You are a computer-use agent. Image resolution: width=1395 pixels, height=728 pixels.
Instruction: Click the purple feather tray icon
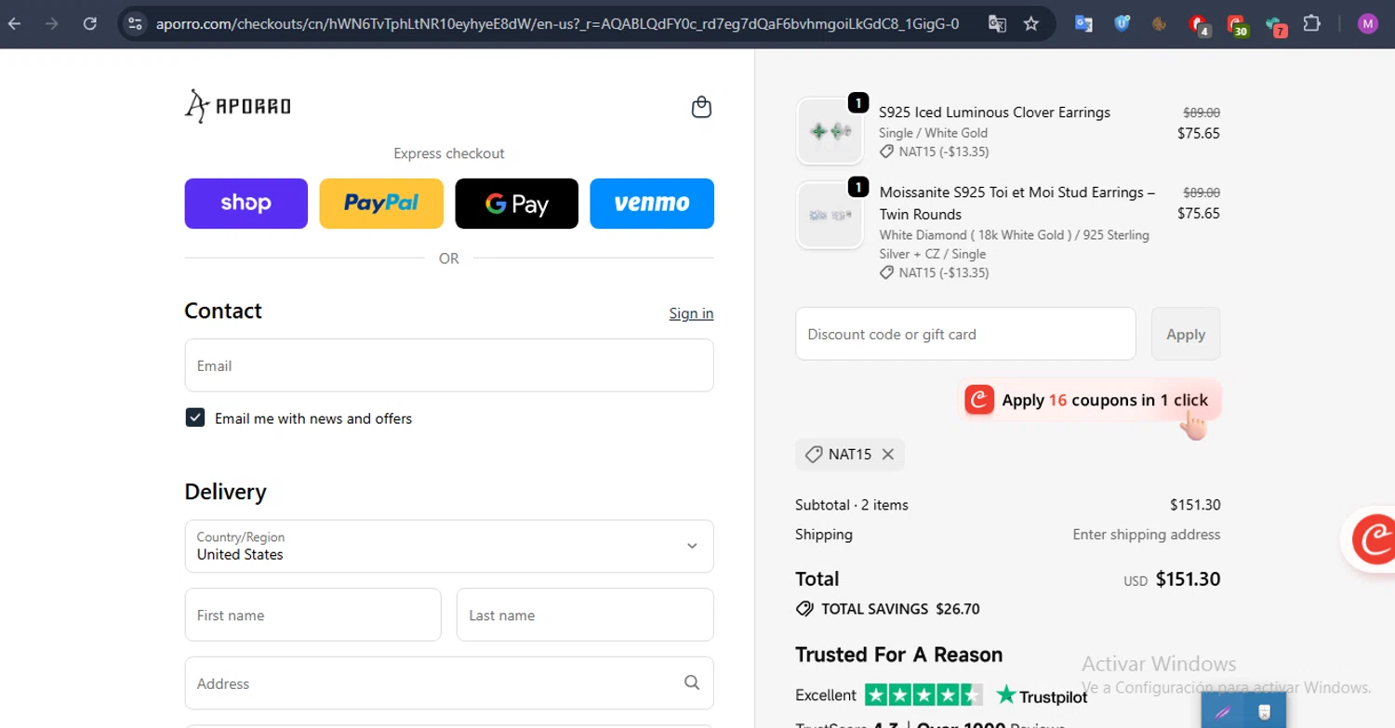1223,712
